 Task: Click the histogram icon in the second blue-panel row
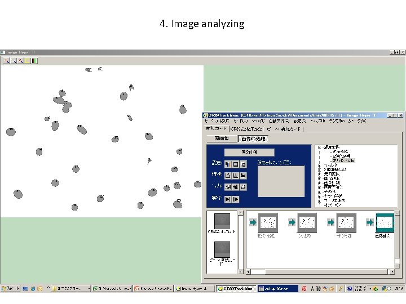236,176
